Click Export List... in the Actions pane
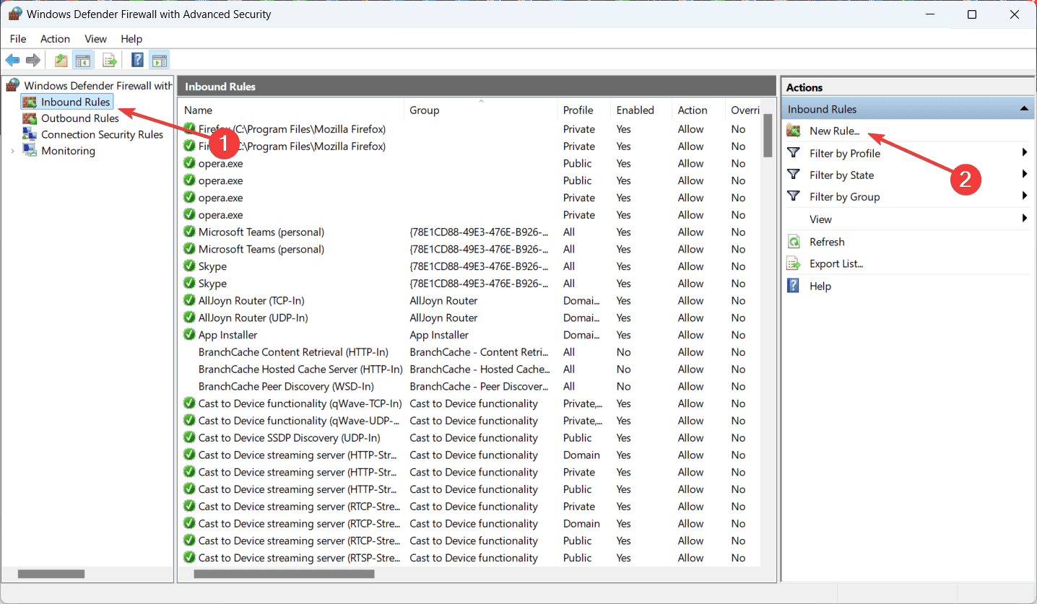The width and height of the screenshot is (1037, 604). (836, 263)
